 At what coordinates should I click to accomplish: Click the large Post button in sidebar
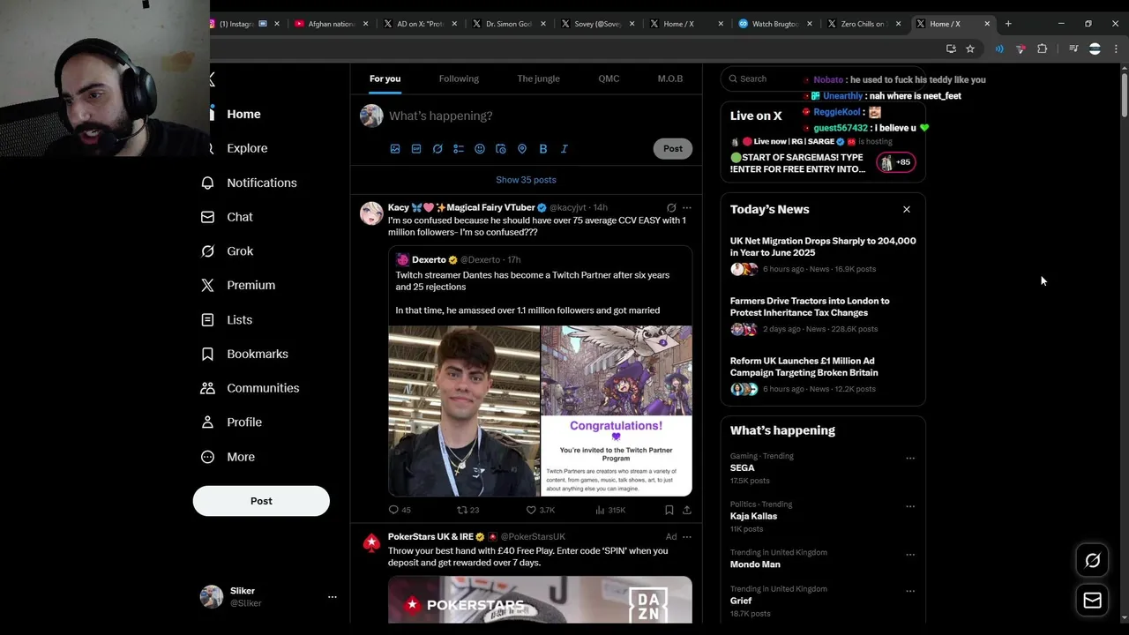(261, 501)
